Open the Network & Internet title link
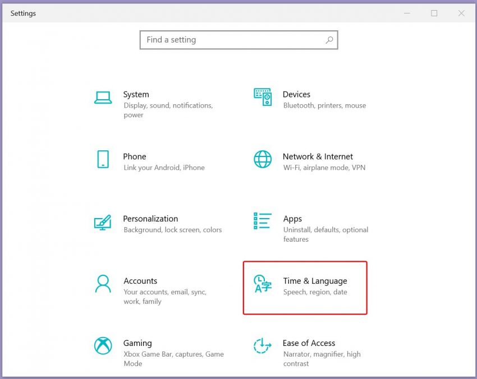The width and height of the screenshot is (477, 379). (318, 156)
